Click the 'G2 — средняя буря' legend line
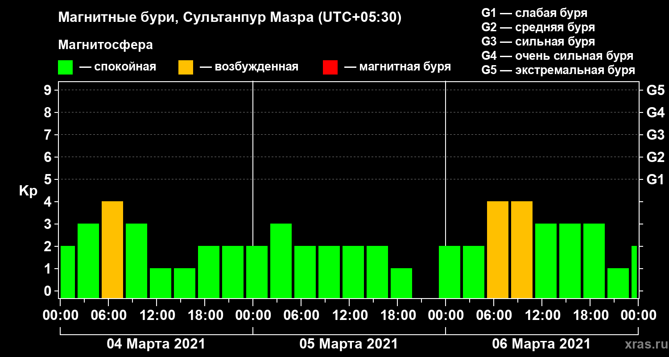 click(538, 27)
